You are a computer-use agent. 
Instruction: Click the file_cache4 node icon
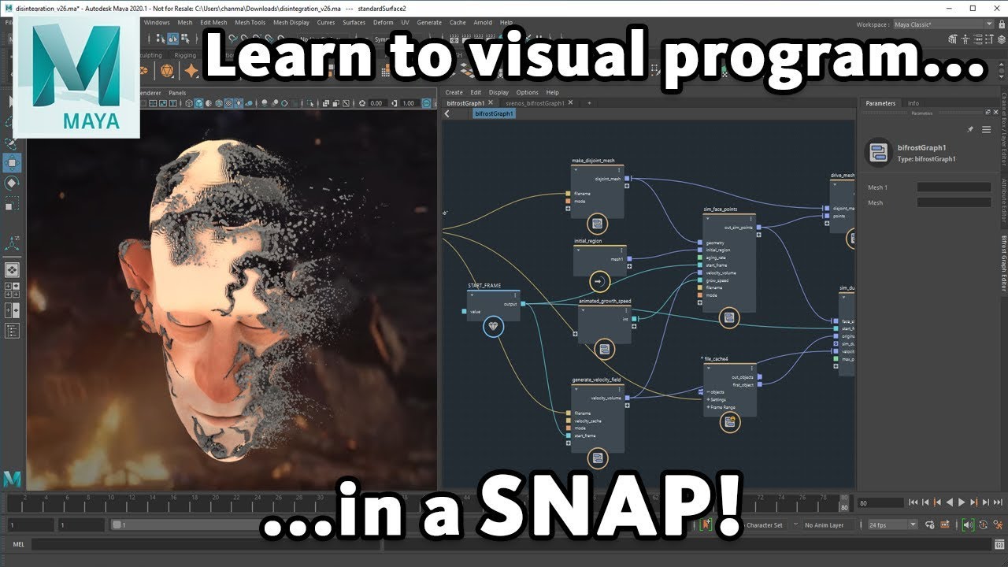tap(730, 423)
